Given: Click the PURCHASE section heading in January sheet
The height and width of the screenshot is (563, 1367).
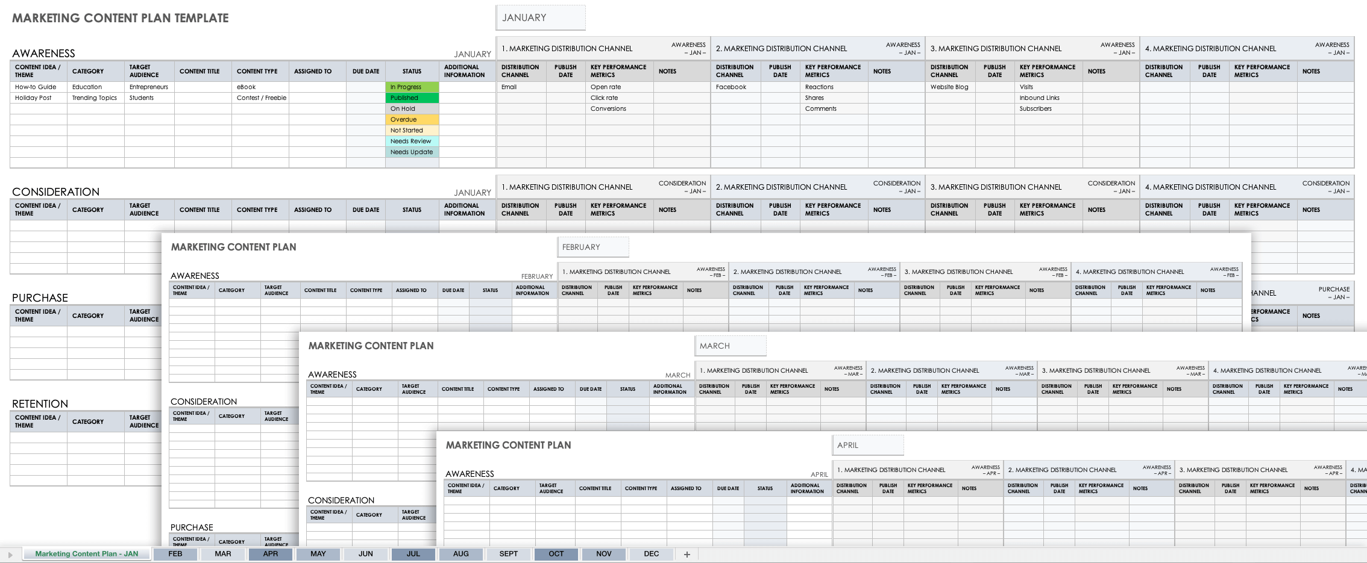Looking at the screenshot, I should click(x=40, y=298).
